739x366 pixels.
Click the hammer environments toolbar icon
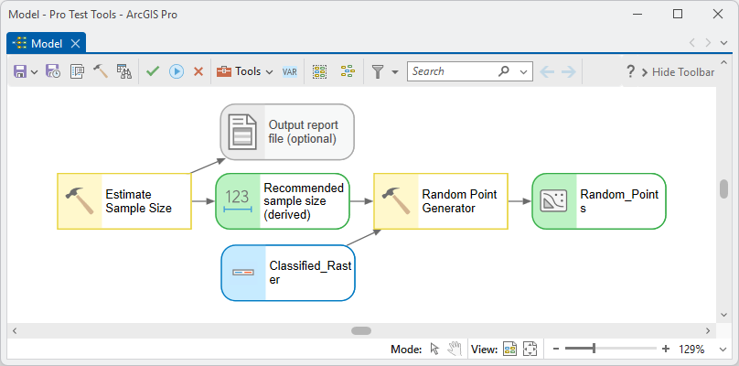[x=101, y=71]
